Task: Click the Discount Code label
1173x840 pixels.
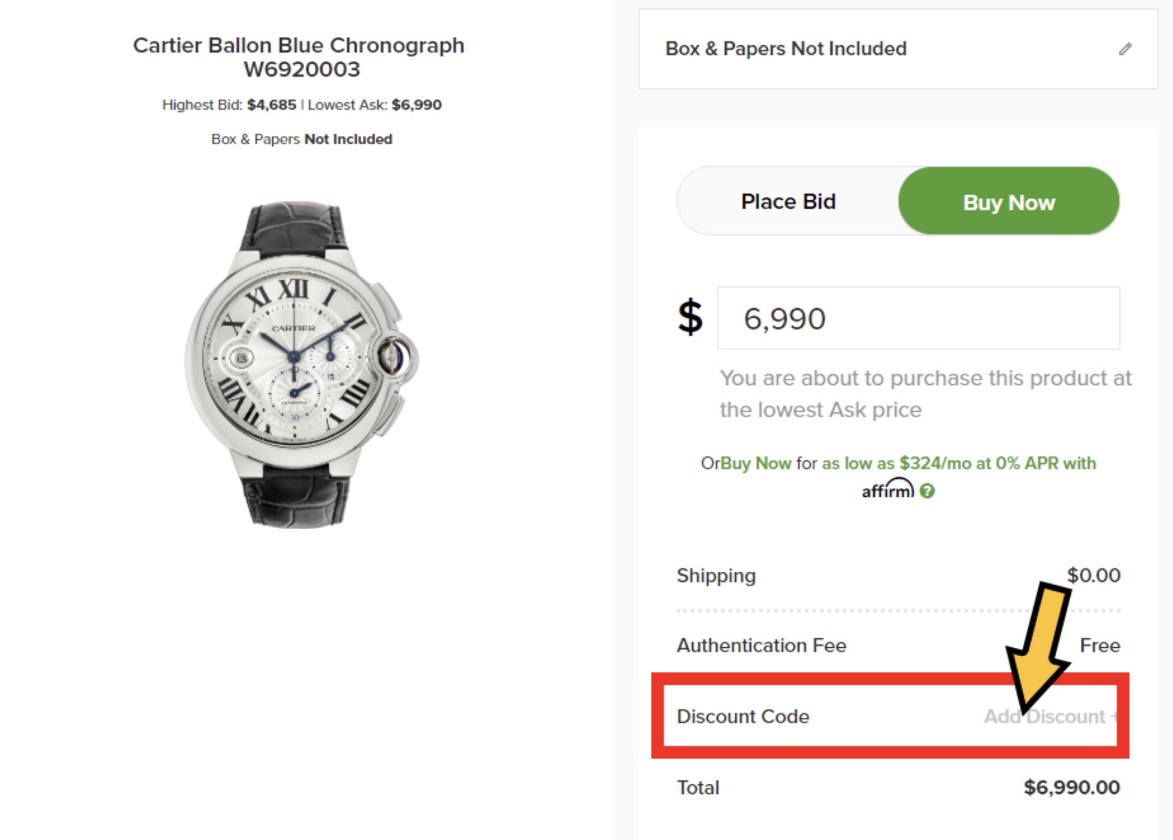Action: tap(743, 716)
